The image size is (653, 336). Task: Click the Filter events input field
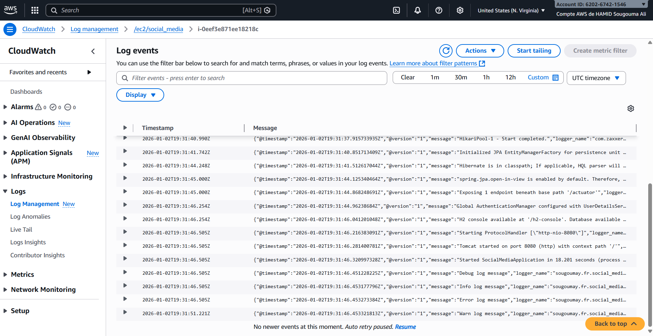coord(252,78)
